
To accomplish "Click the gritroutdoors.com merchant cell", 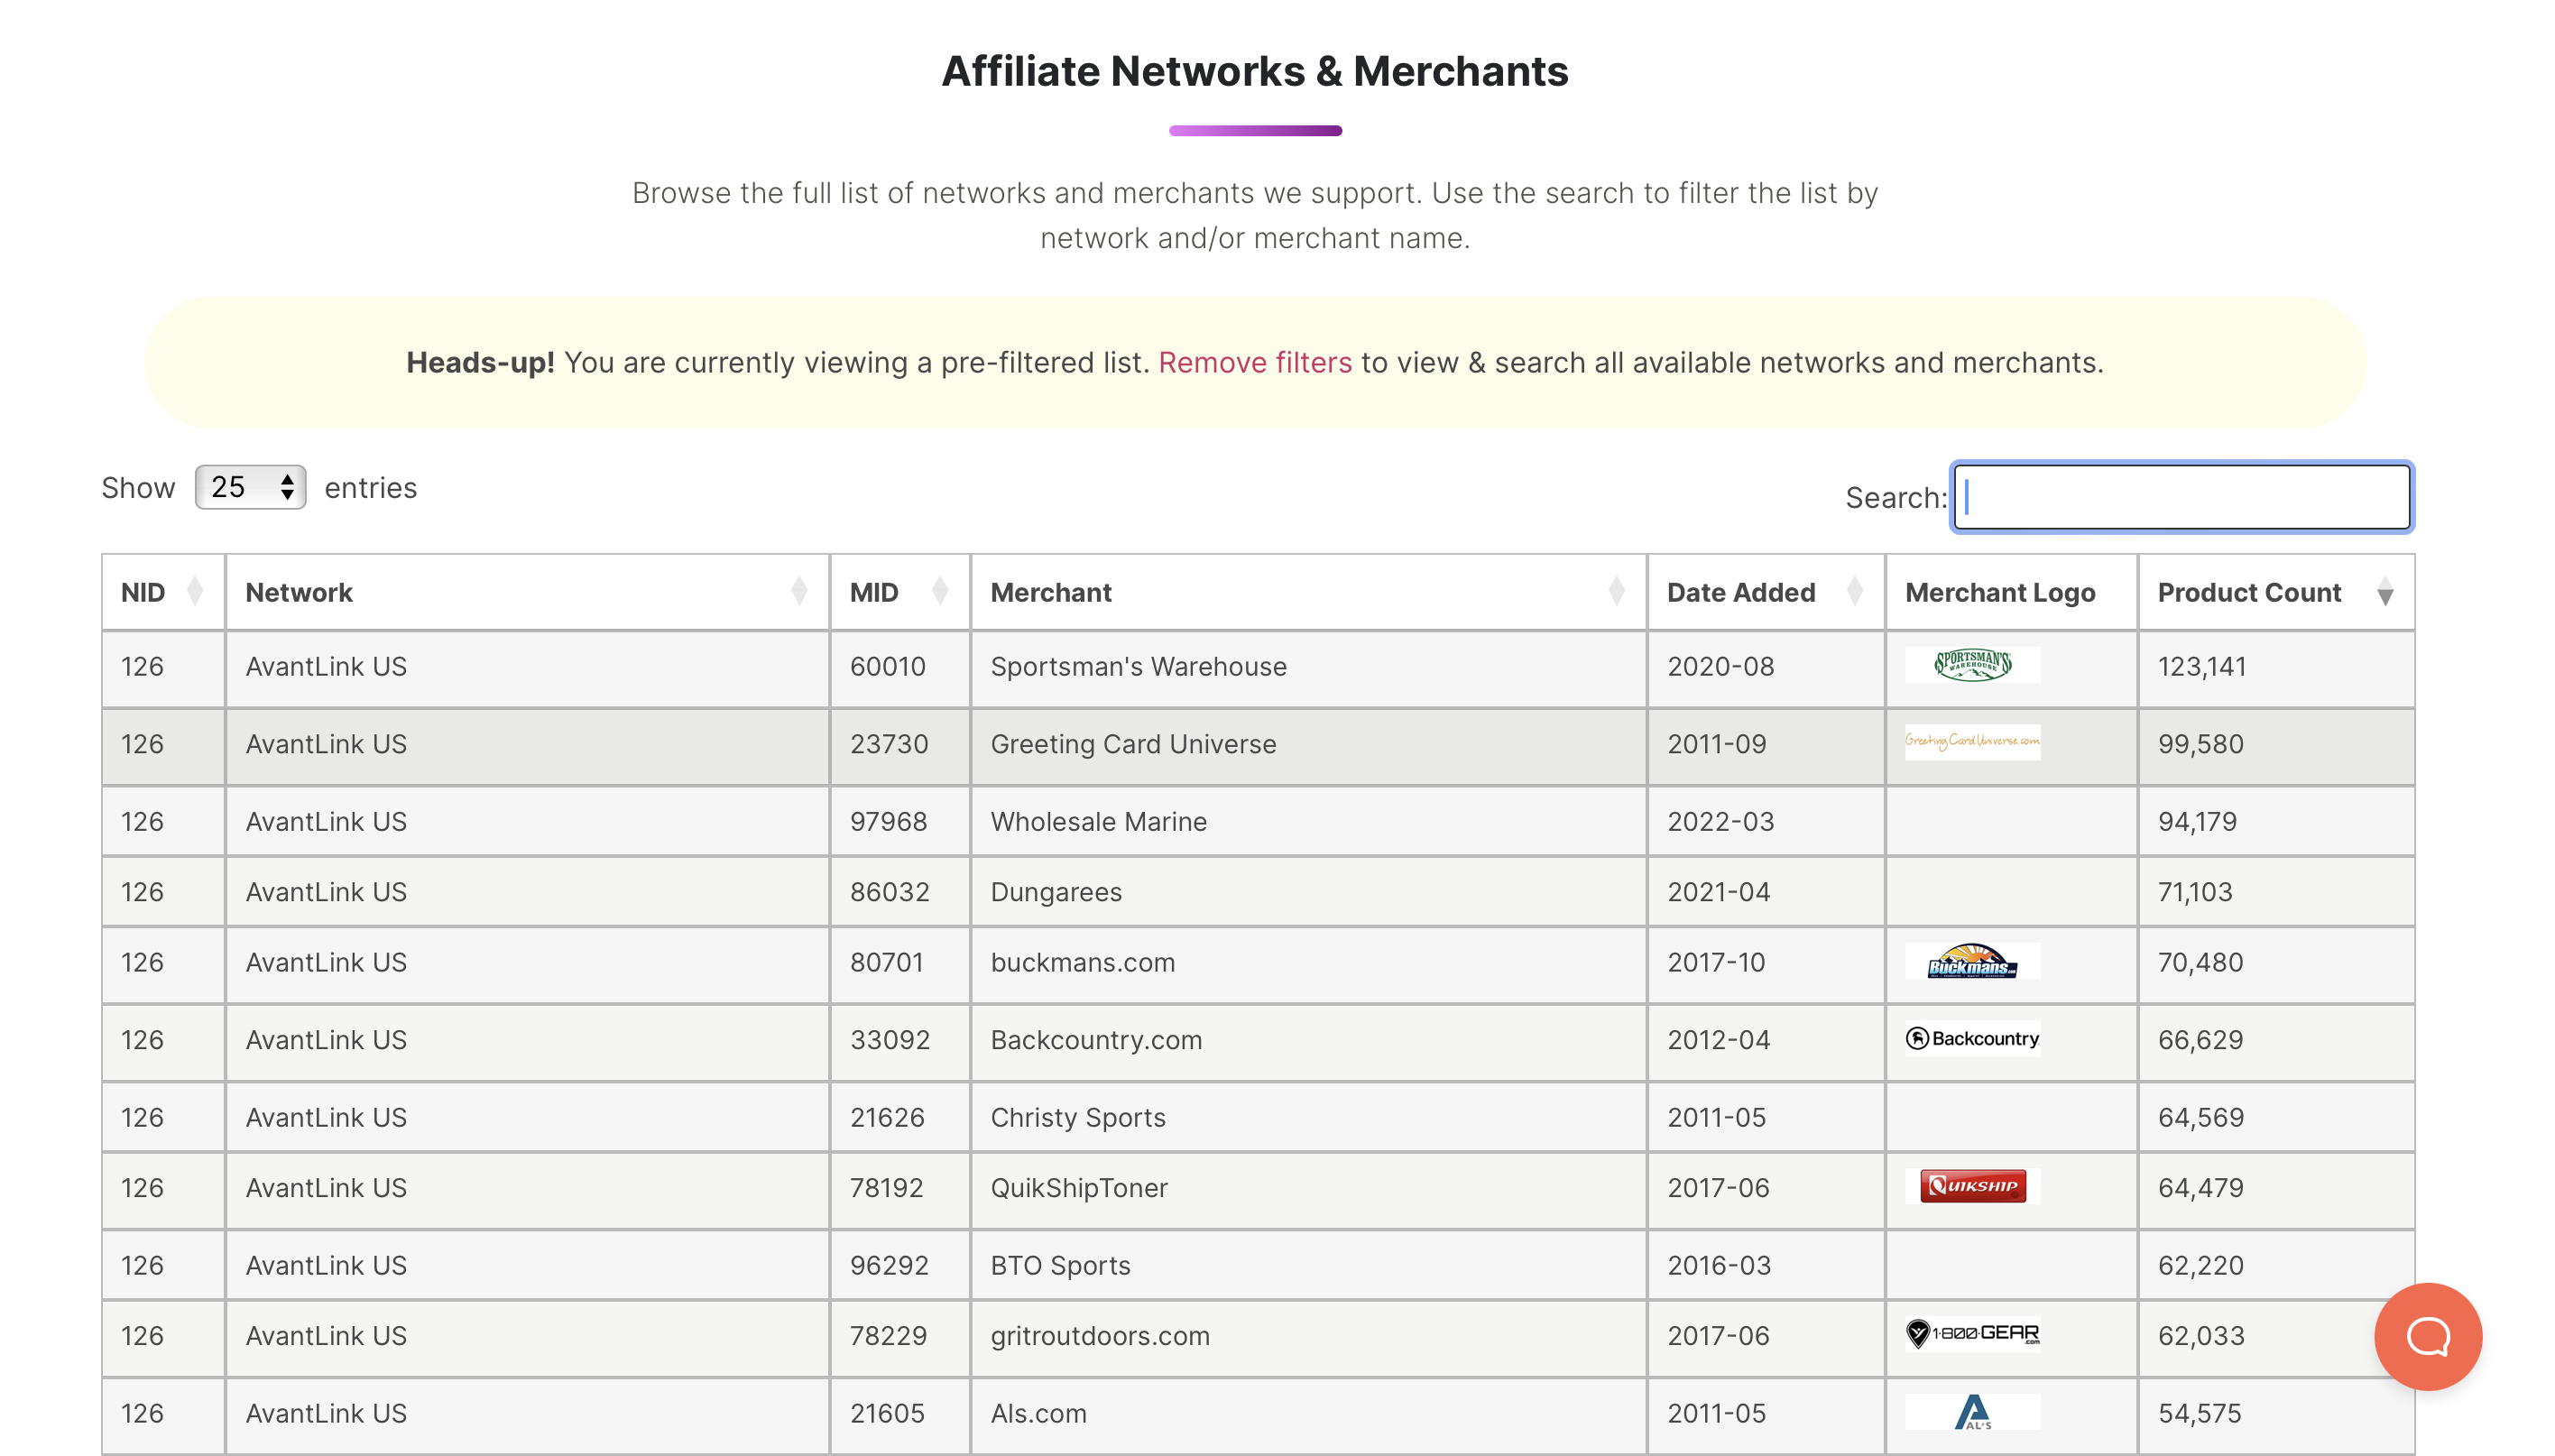I will pos(1308,1336).
